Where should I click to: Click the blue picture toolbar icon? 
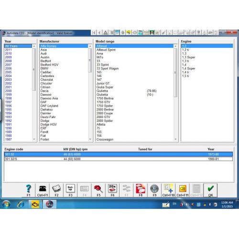click(117, 33)
